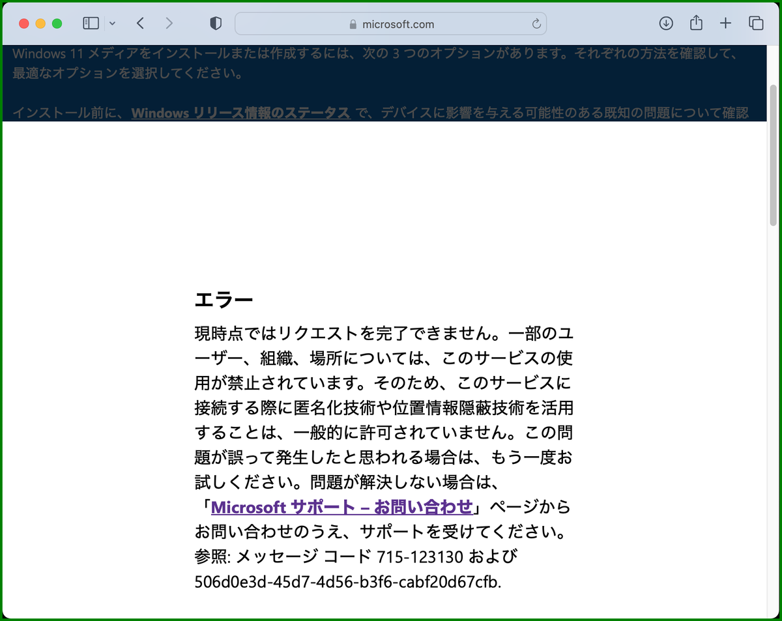The height and width of the screenshot is (621, 782).
Task: Click the 506d0e3d-45d7-4d56-b3f6-cabf20d67cfb reference ID
Action: (x=348, y=582)
